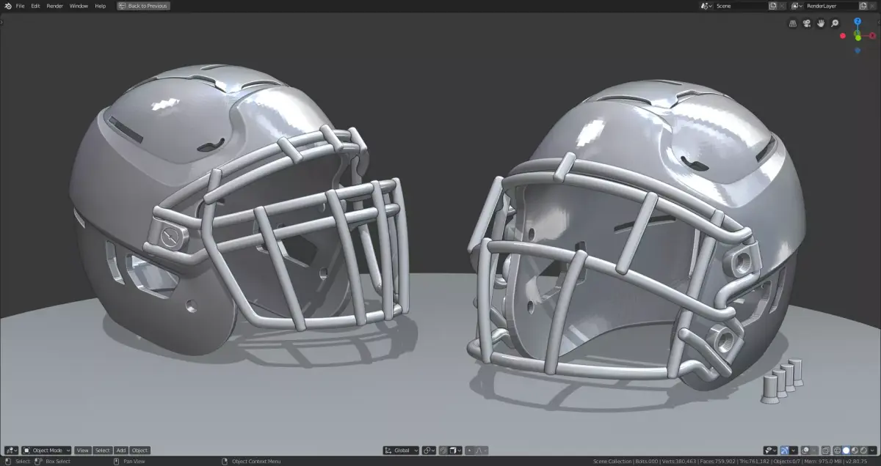The image size is (881, 466).
Task: Click the New Scene icon
Action: 772,6
